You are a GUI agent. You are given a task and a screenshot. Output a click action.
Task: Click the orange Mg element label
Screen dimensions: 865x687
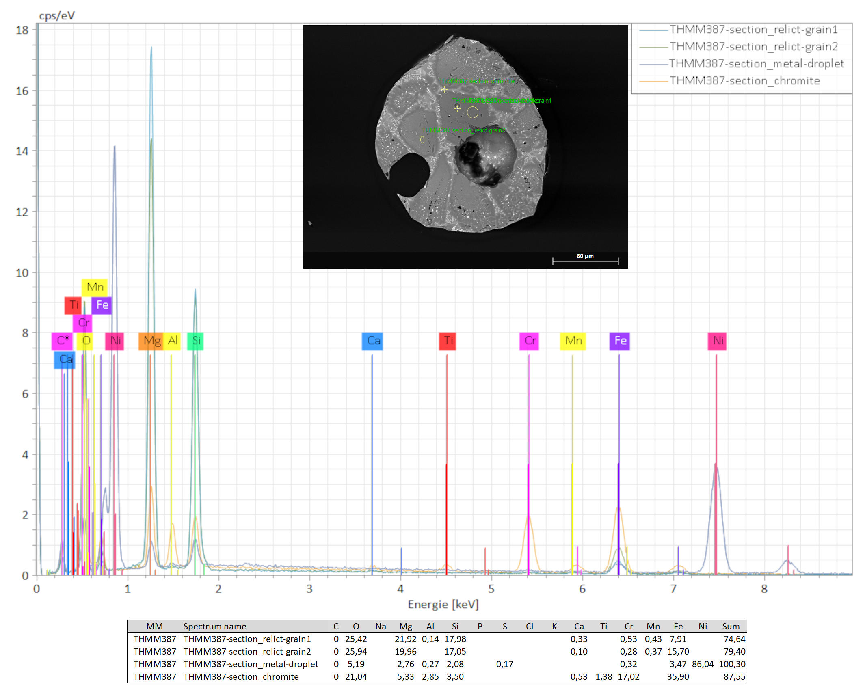pos(151,341)
